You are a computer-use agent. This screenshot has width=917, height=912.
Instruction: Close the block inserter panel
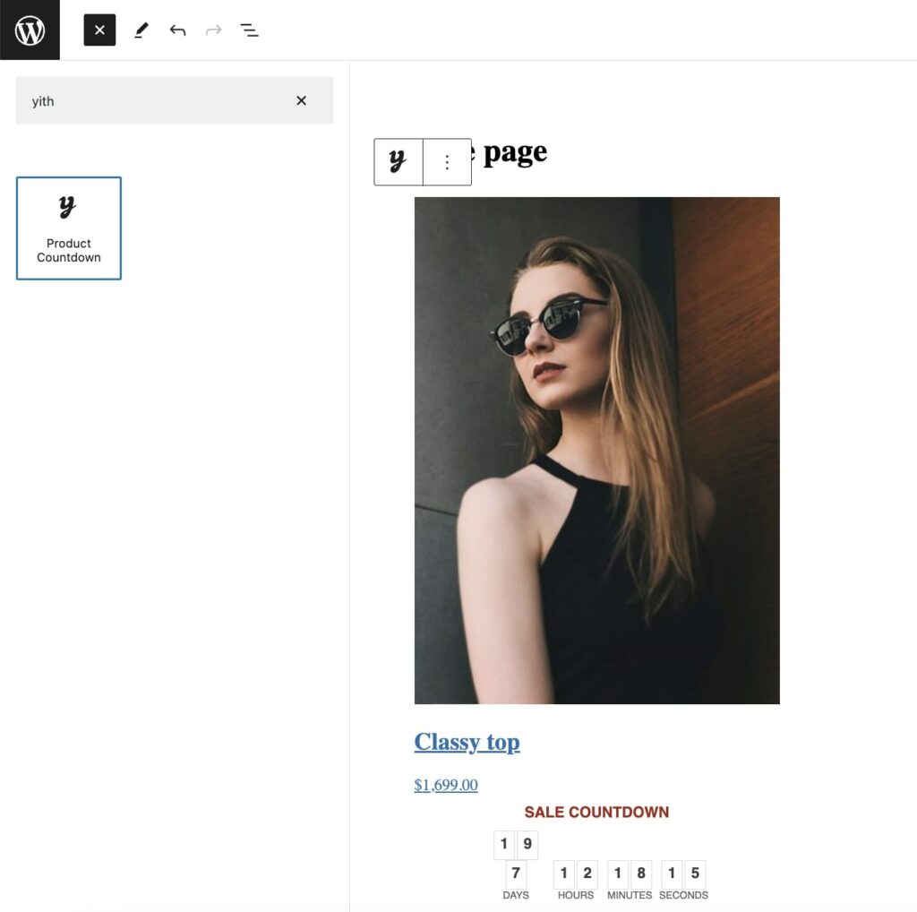[x=99, y=30]
